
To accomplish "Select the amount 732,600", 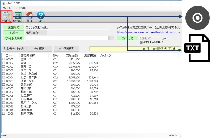I will (x=75, y=95).
